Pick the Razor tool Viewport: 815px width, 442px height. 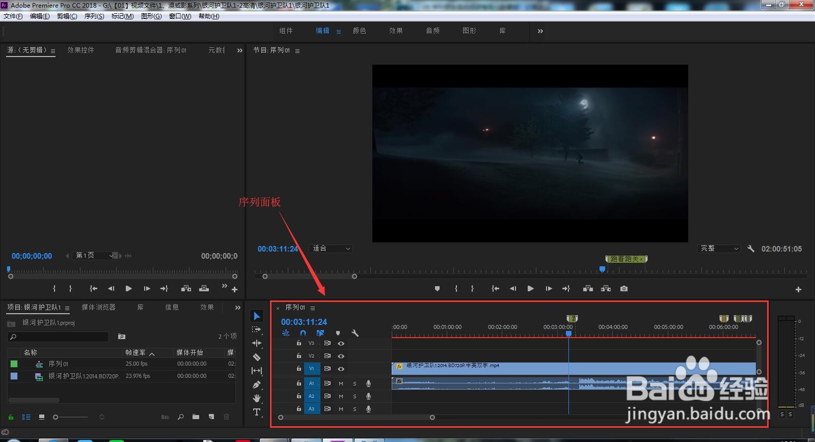click(257, 357)
